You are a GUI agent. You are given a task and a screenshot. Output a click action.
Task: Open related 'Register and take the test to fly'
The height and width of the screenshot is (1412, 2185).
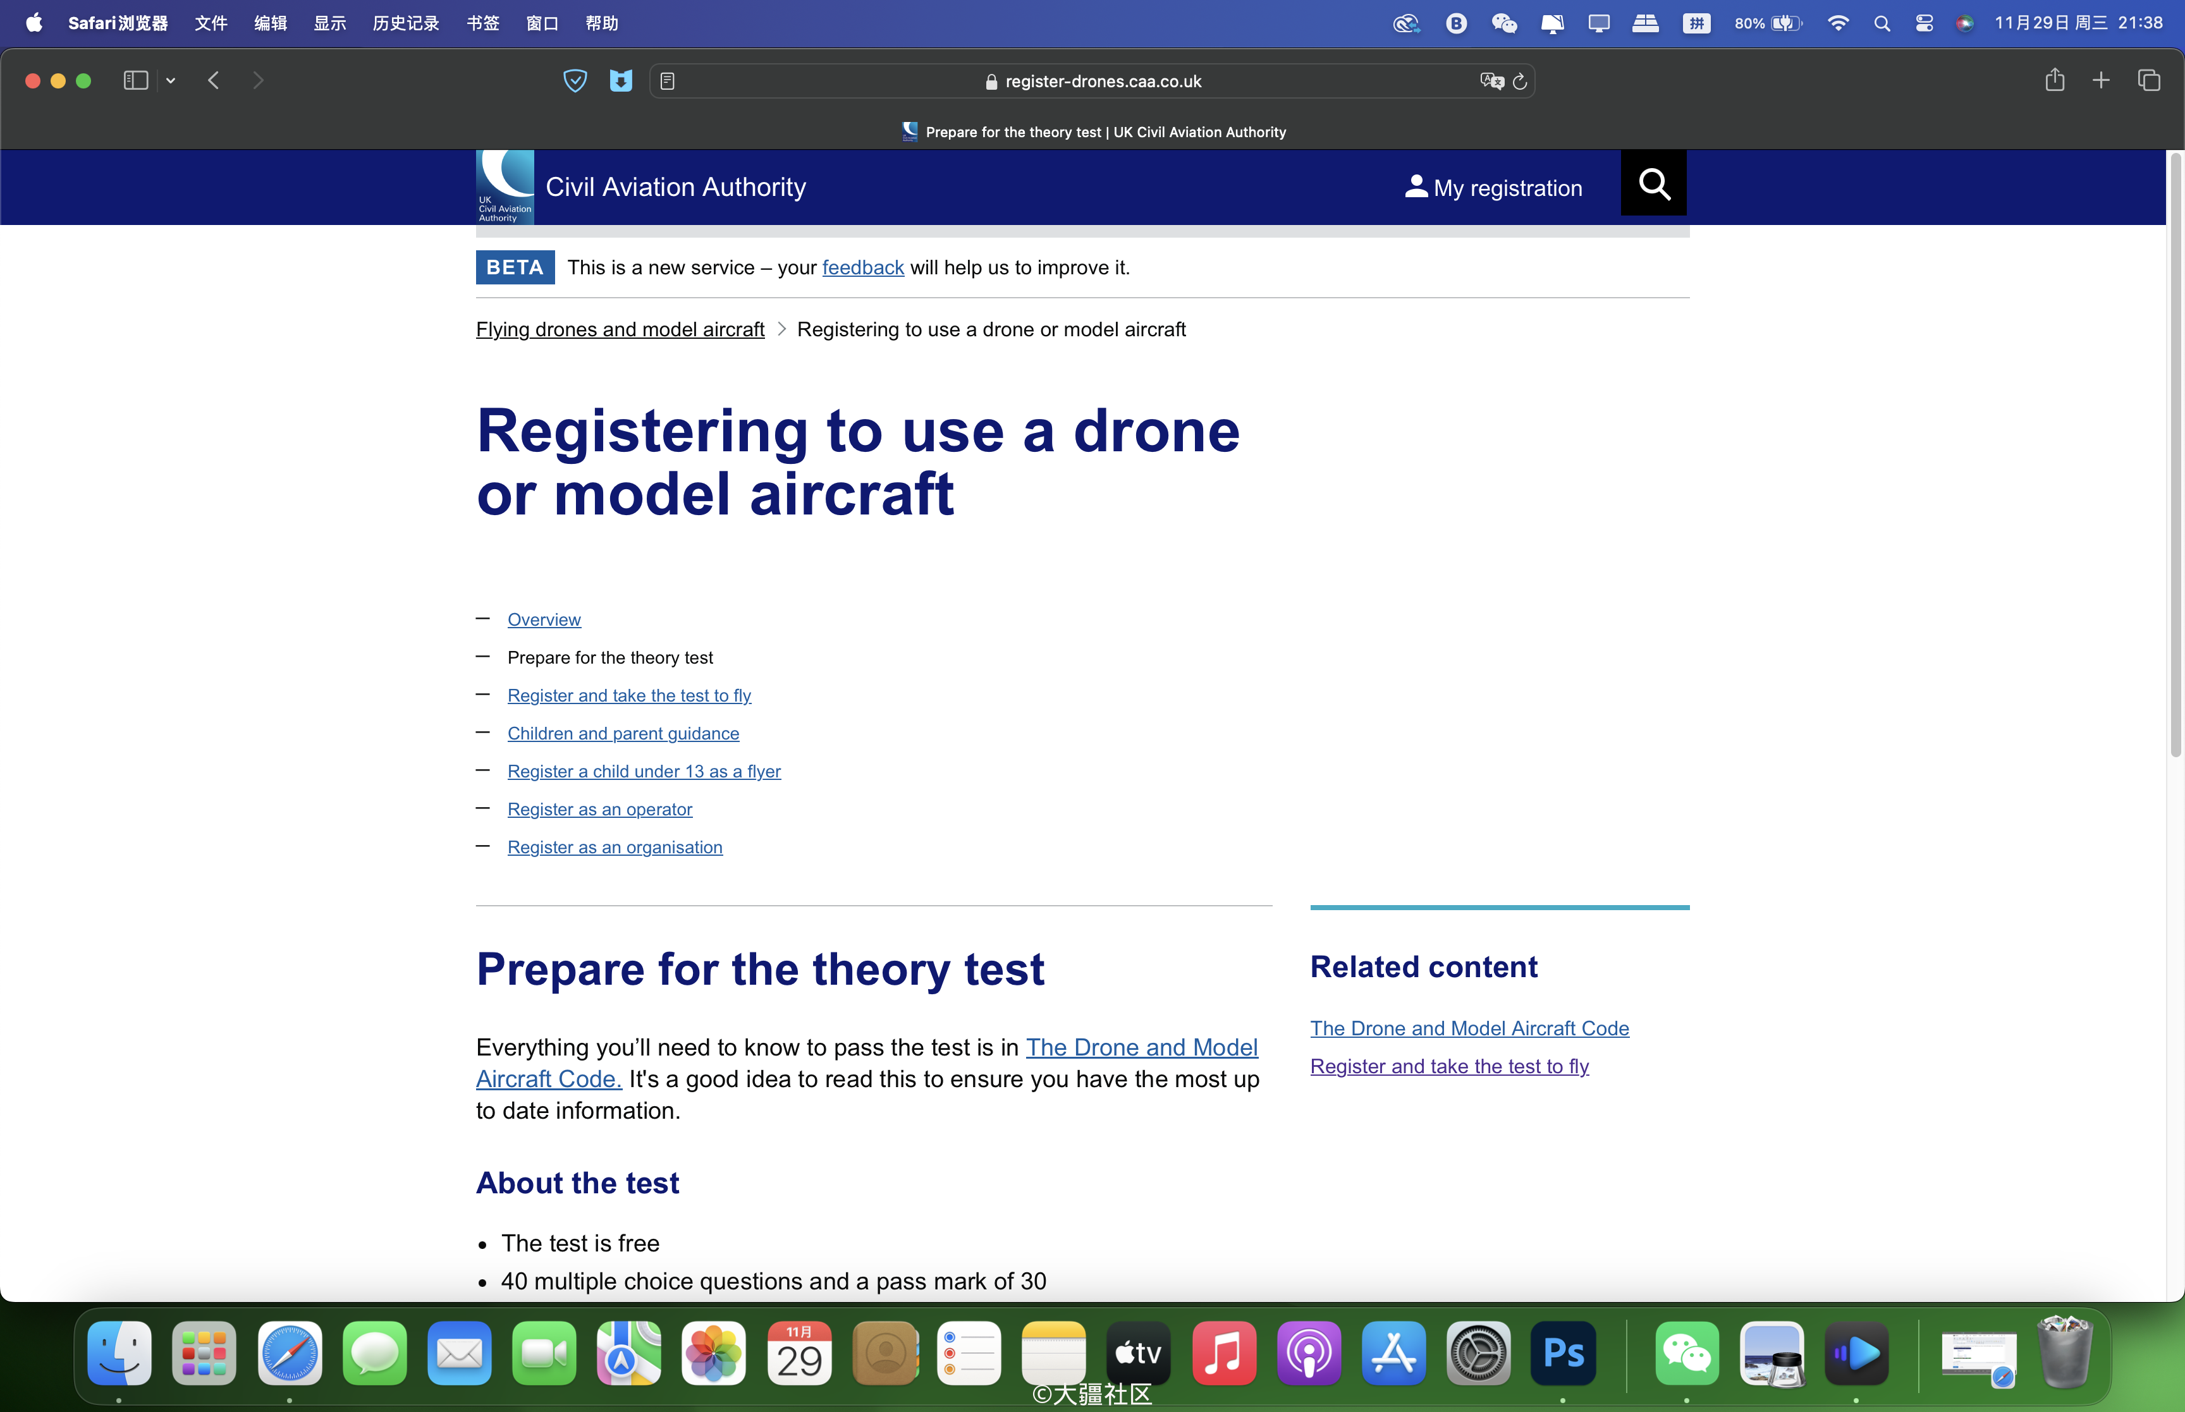[1448, 1066]
